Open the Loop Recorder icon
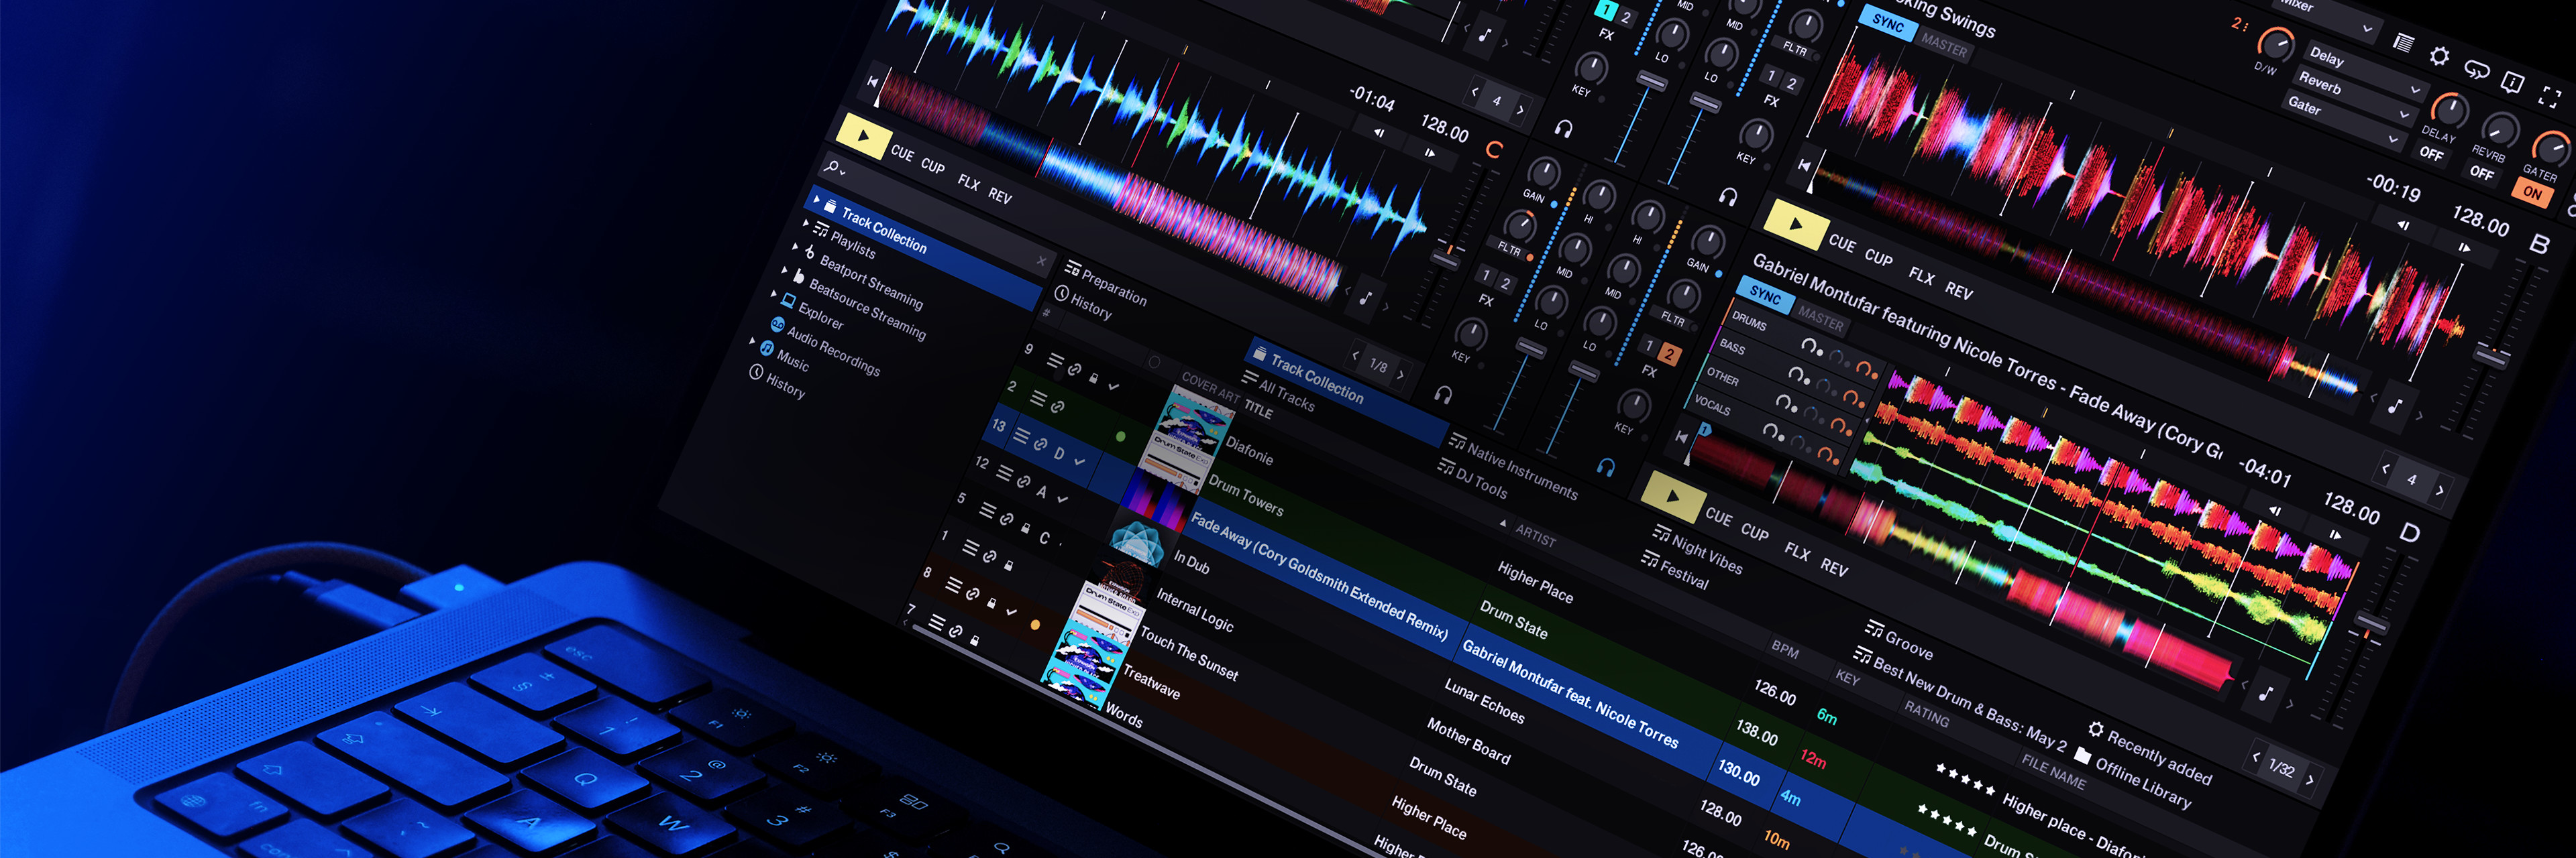 (x=2477, y=69)
